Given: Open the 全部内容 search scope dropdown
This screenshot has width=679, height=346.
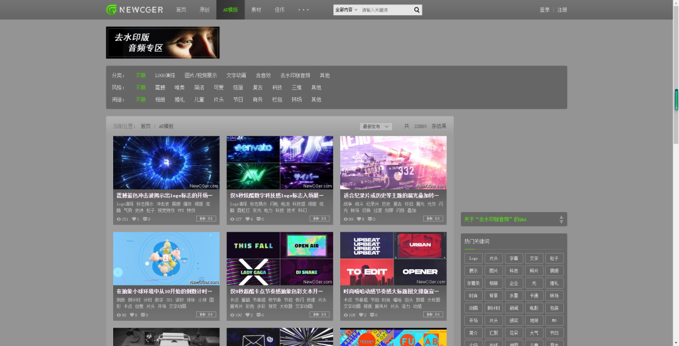Looking at the screenshot, I should point(346,9).
